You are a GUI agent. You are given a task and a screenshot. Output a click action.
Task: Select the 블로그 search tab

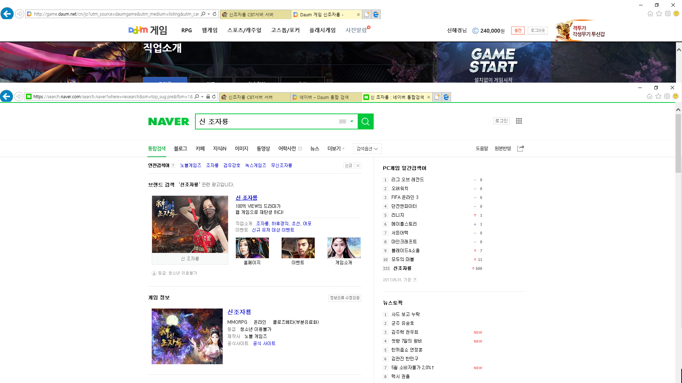(x=180, y=149)
